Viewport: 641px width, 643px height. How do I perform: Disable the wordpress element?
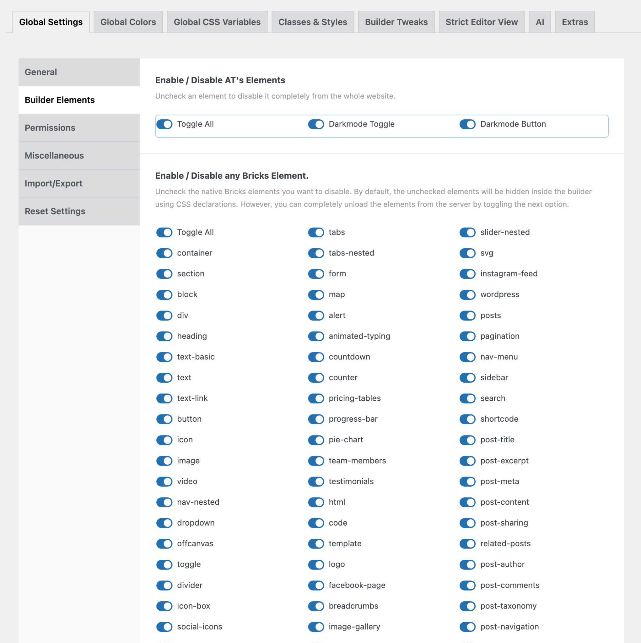(x=467, y=294)
